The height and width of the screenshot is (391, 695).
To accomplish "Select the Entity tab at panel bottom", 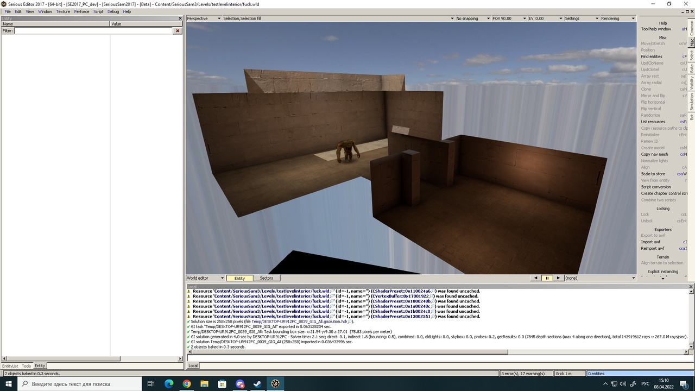I will coord(40,366).
